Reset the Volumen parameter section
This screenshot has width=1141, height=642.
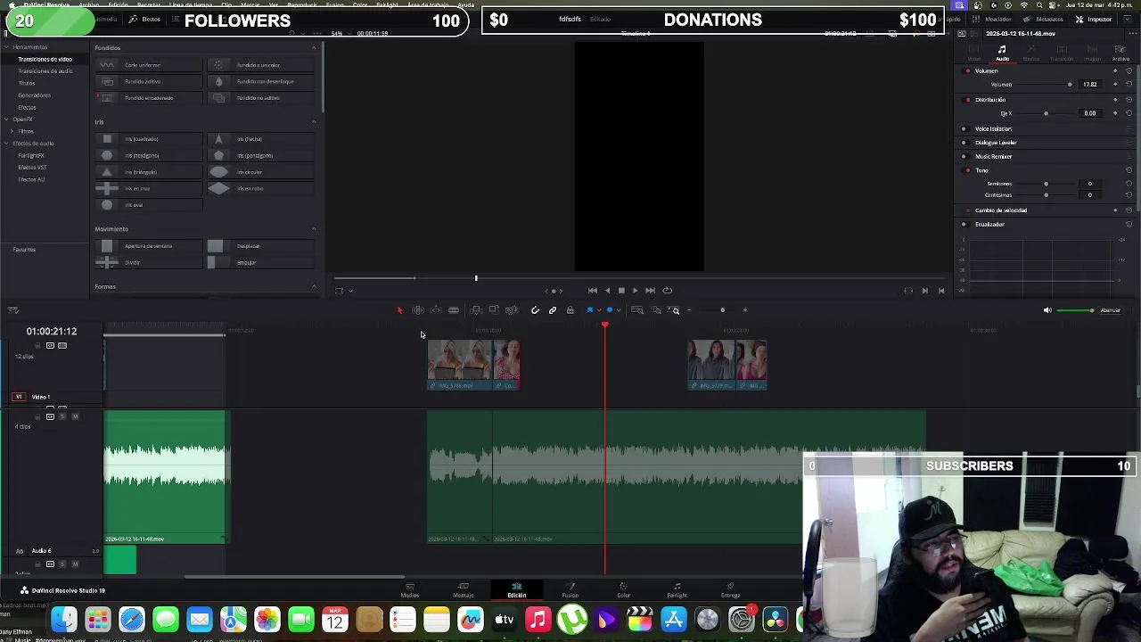1129,70
